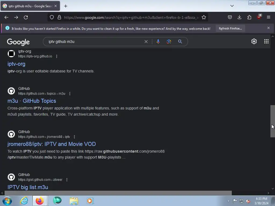
Task: Click https://gist.github.com › zilveer breadcrumb
Action: tap(40, 179)
